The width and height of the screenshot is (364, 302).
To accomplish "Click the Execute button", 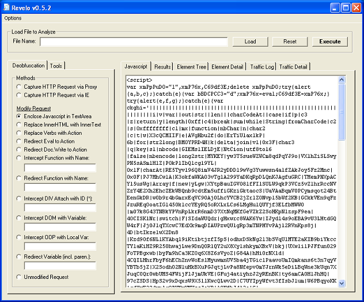I will (330, 41).
